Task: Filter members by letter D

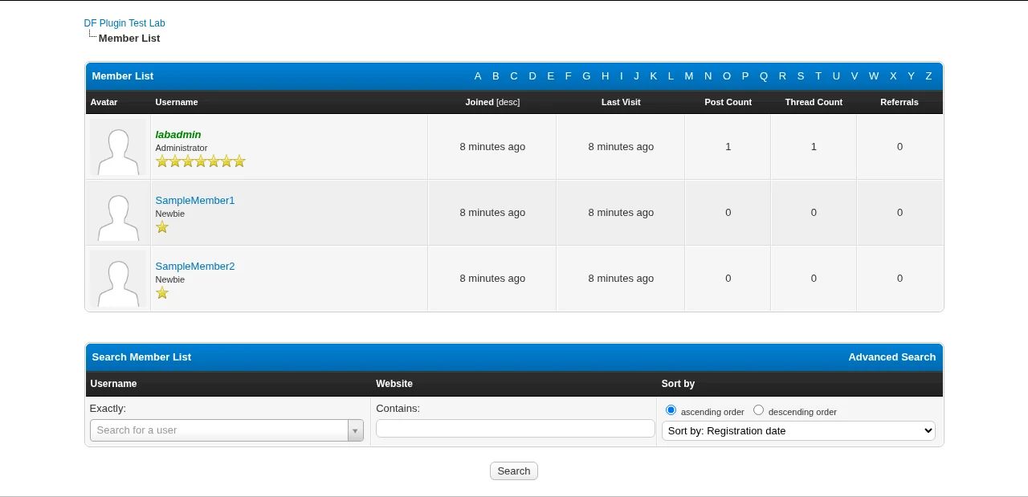Action: coord(532,76)
